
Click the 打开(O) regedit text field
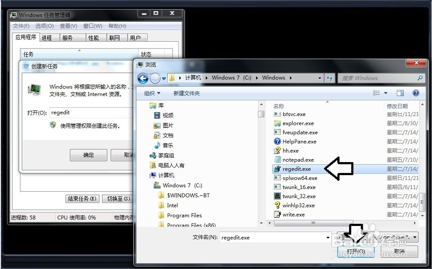[x=91, y=113]
